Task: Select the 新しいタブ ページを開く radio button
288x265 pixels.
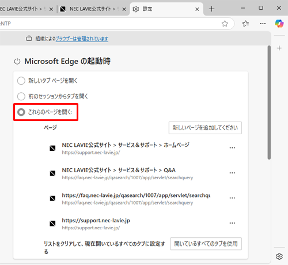Action: click(21, 81)
